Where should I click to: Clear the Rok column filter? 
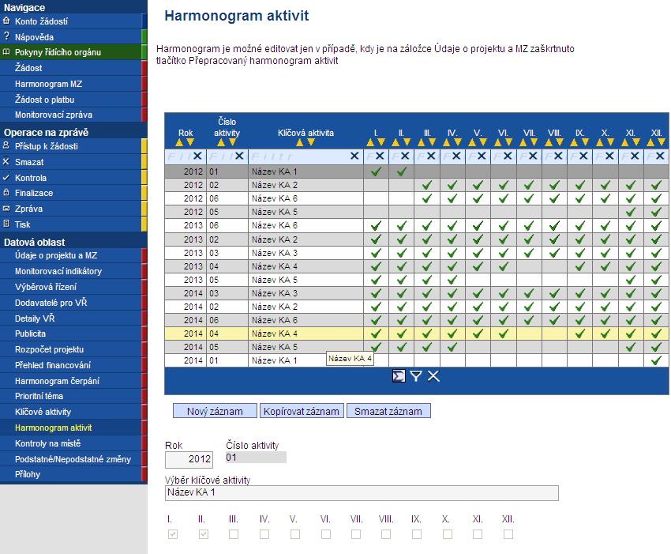pyautogui.click(x=197, y=156)
